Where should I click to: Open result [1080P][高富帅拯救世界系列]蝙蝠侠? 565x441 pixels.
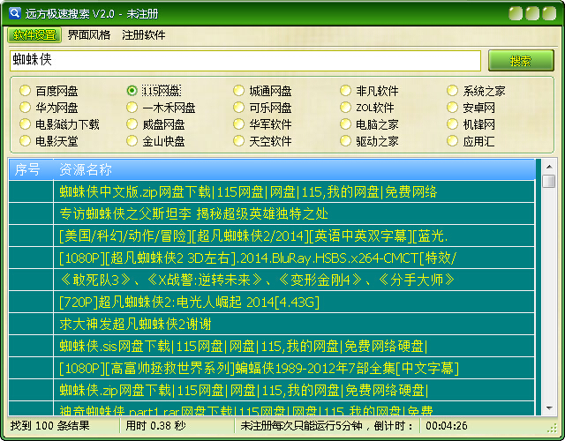point(271,368)
